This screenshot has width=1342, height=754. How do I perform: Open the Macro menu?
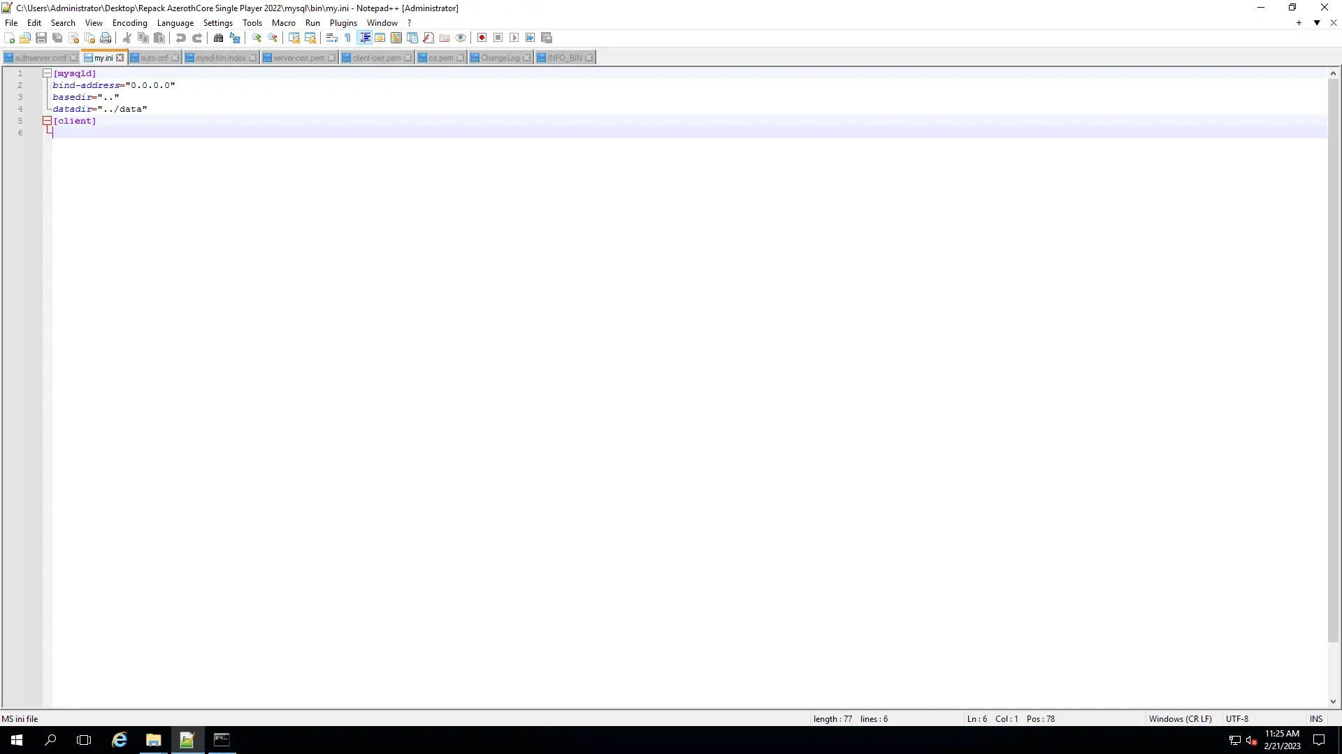click(x=284, y=23)
